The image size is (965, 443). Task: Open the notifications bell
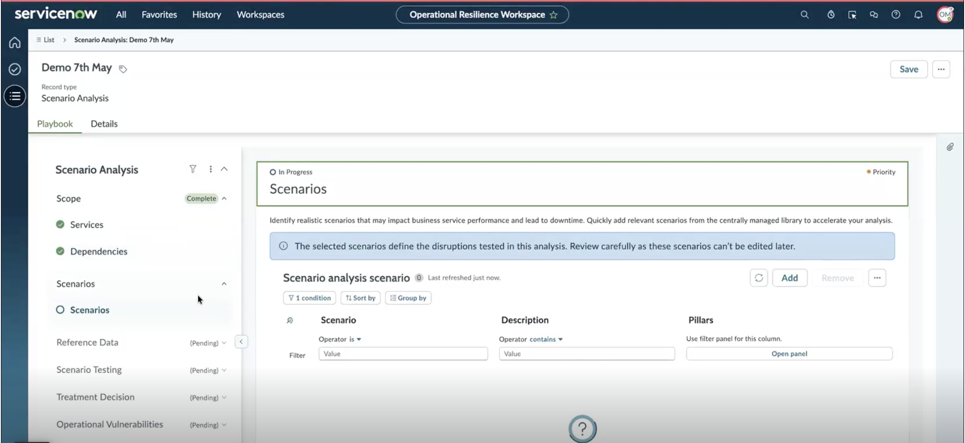click(x=918, y=15)
